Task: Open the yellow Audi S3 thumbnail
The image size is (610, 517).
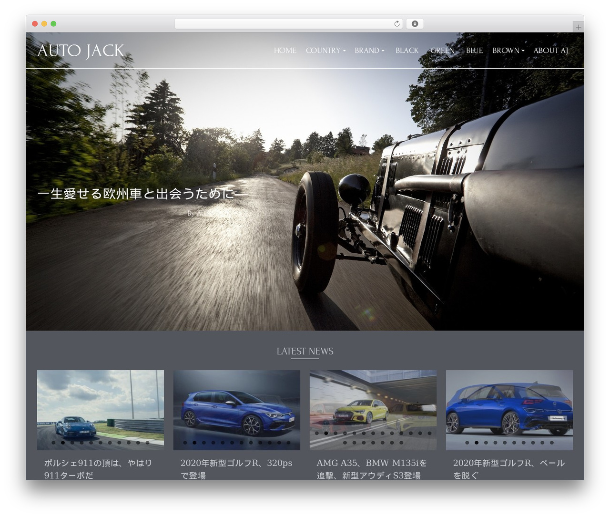Action: [x=373, y=410]
